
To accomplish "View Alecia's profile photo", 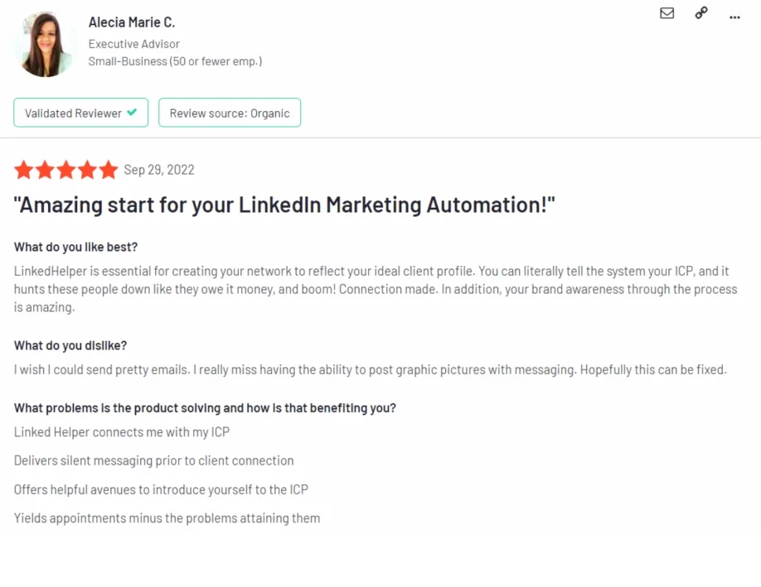I will coord(45,42).
